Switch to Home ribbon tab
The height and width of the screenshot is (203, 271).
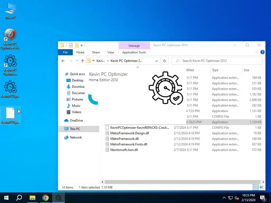80,52
